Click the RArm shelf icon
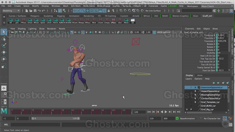 pyautogui.click(x=56, y=21)
